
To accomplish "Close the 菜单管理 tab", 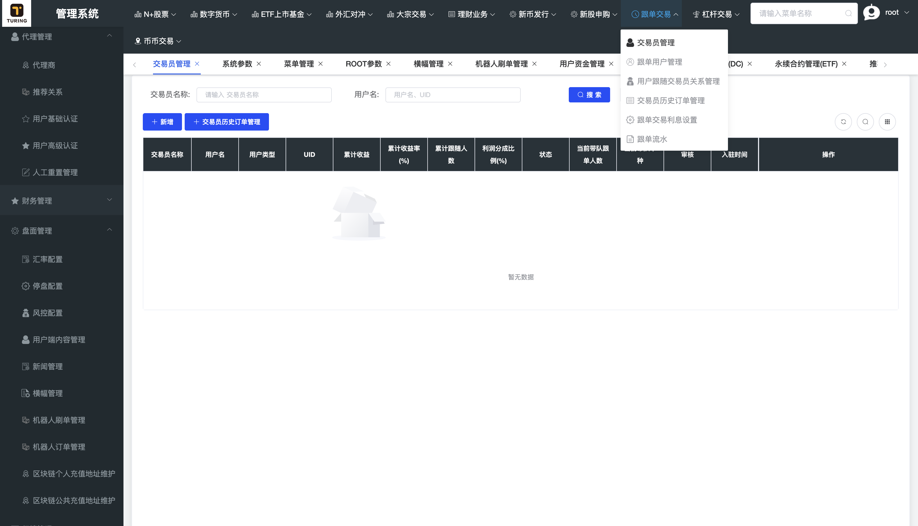I will tap(320, 64).
